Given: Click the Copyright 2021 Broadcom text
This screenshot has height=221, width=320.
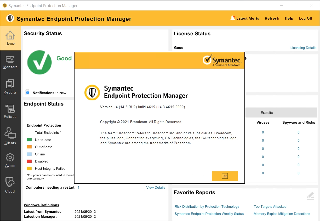Looking at the screenshot, I should click(x=141, y=122).
